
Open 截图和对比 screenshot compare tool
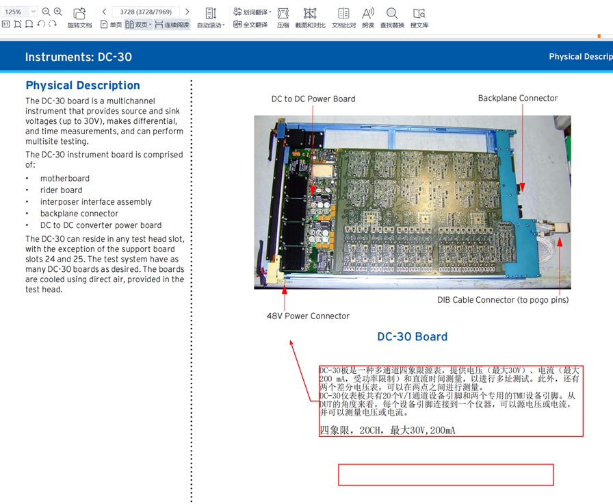click(310, 14)
